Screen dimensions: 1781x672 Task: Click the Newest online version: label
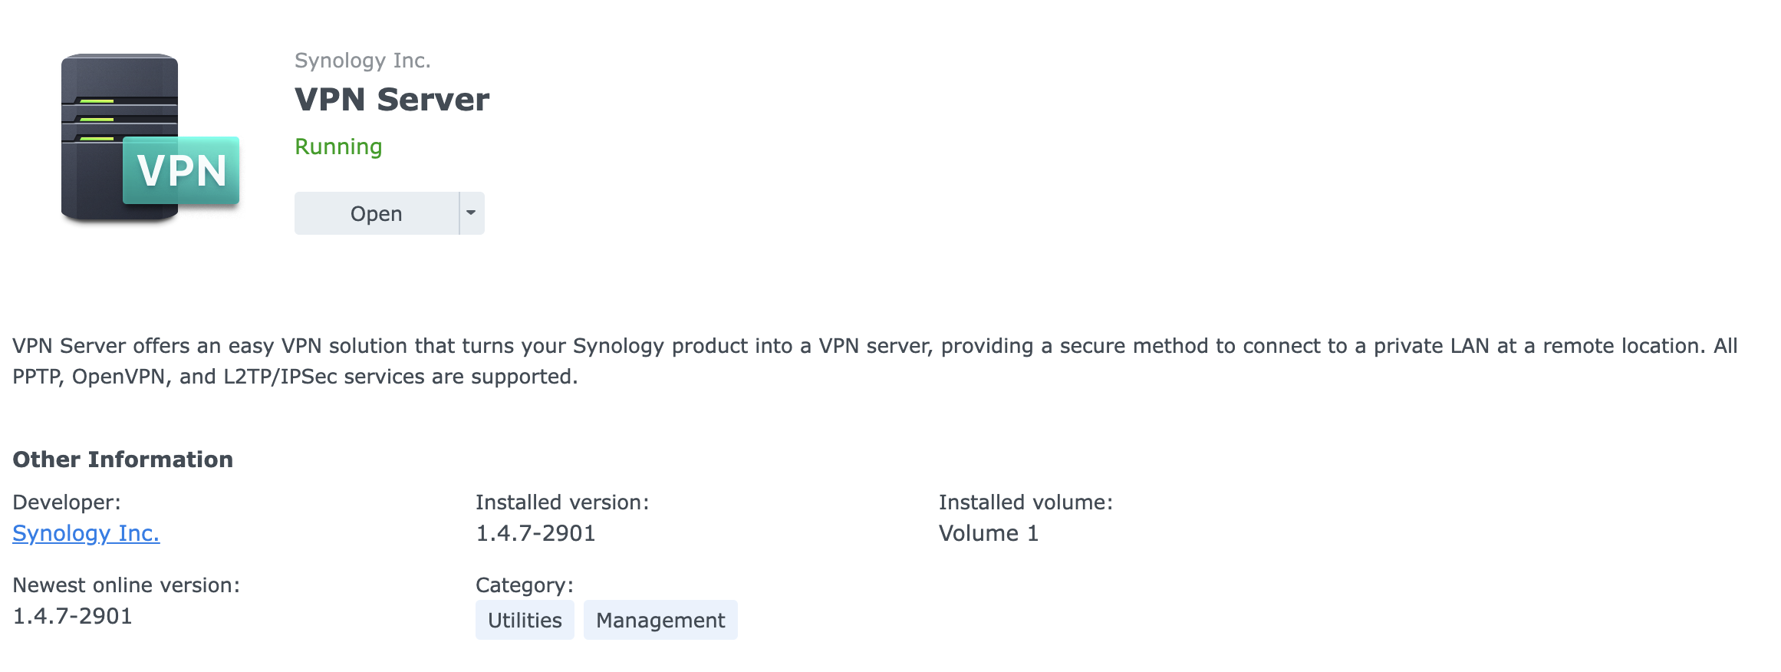127,585
